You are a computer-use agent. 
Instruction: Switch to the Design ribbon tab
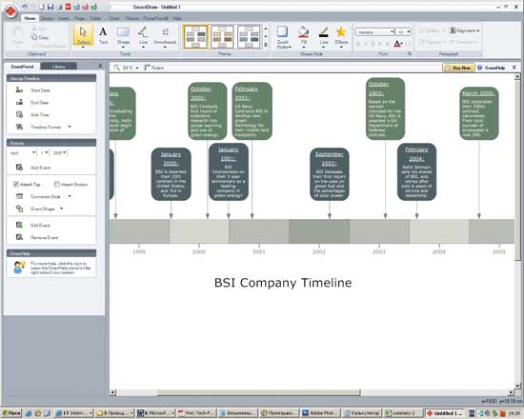pyautogui.click(x=47, y=18)
